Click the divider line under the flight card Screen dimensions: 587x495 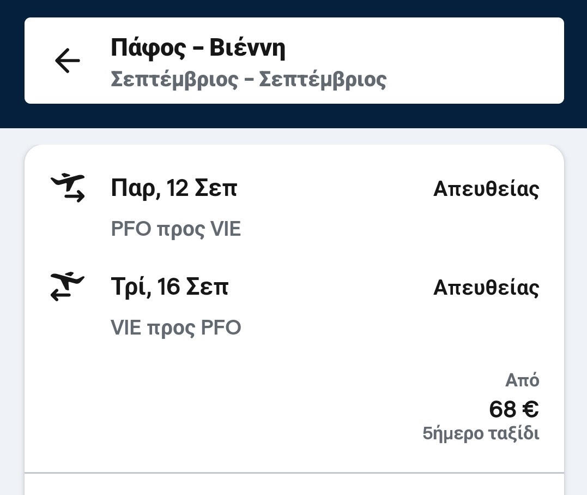[x=294, y=473]
